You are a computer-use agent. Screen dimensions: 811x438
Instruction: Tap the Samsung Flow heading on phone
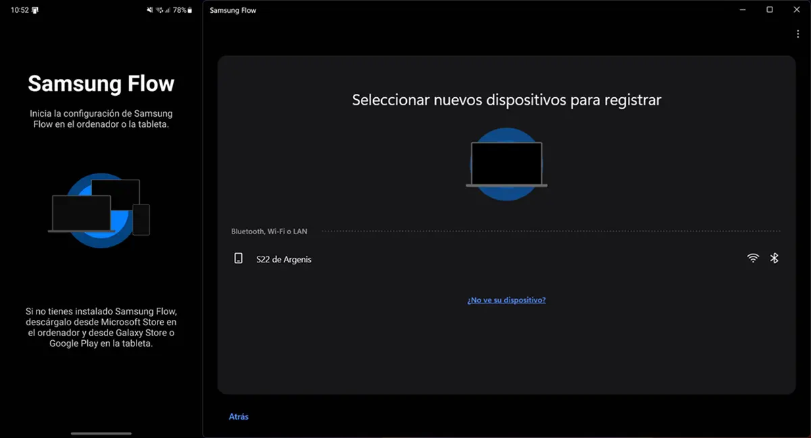click(101, 84)
